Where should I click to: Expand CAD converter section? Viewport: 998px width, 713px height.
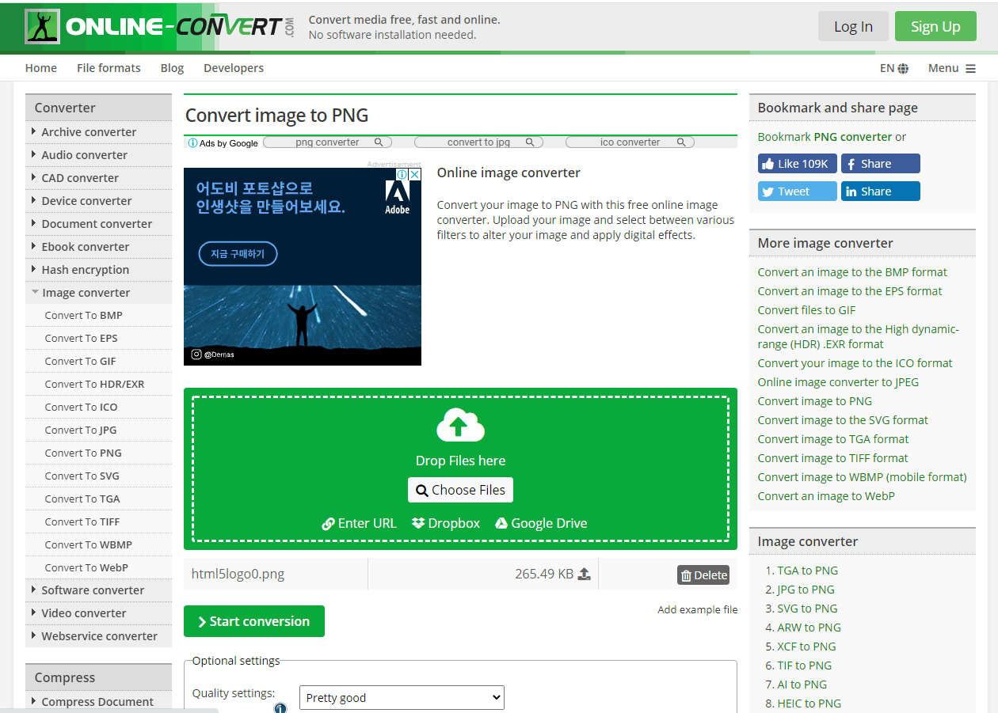(98, 178)
